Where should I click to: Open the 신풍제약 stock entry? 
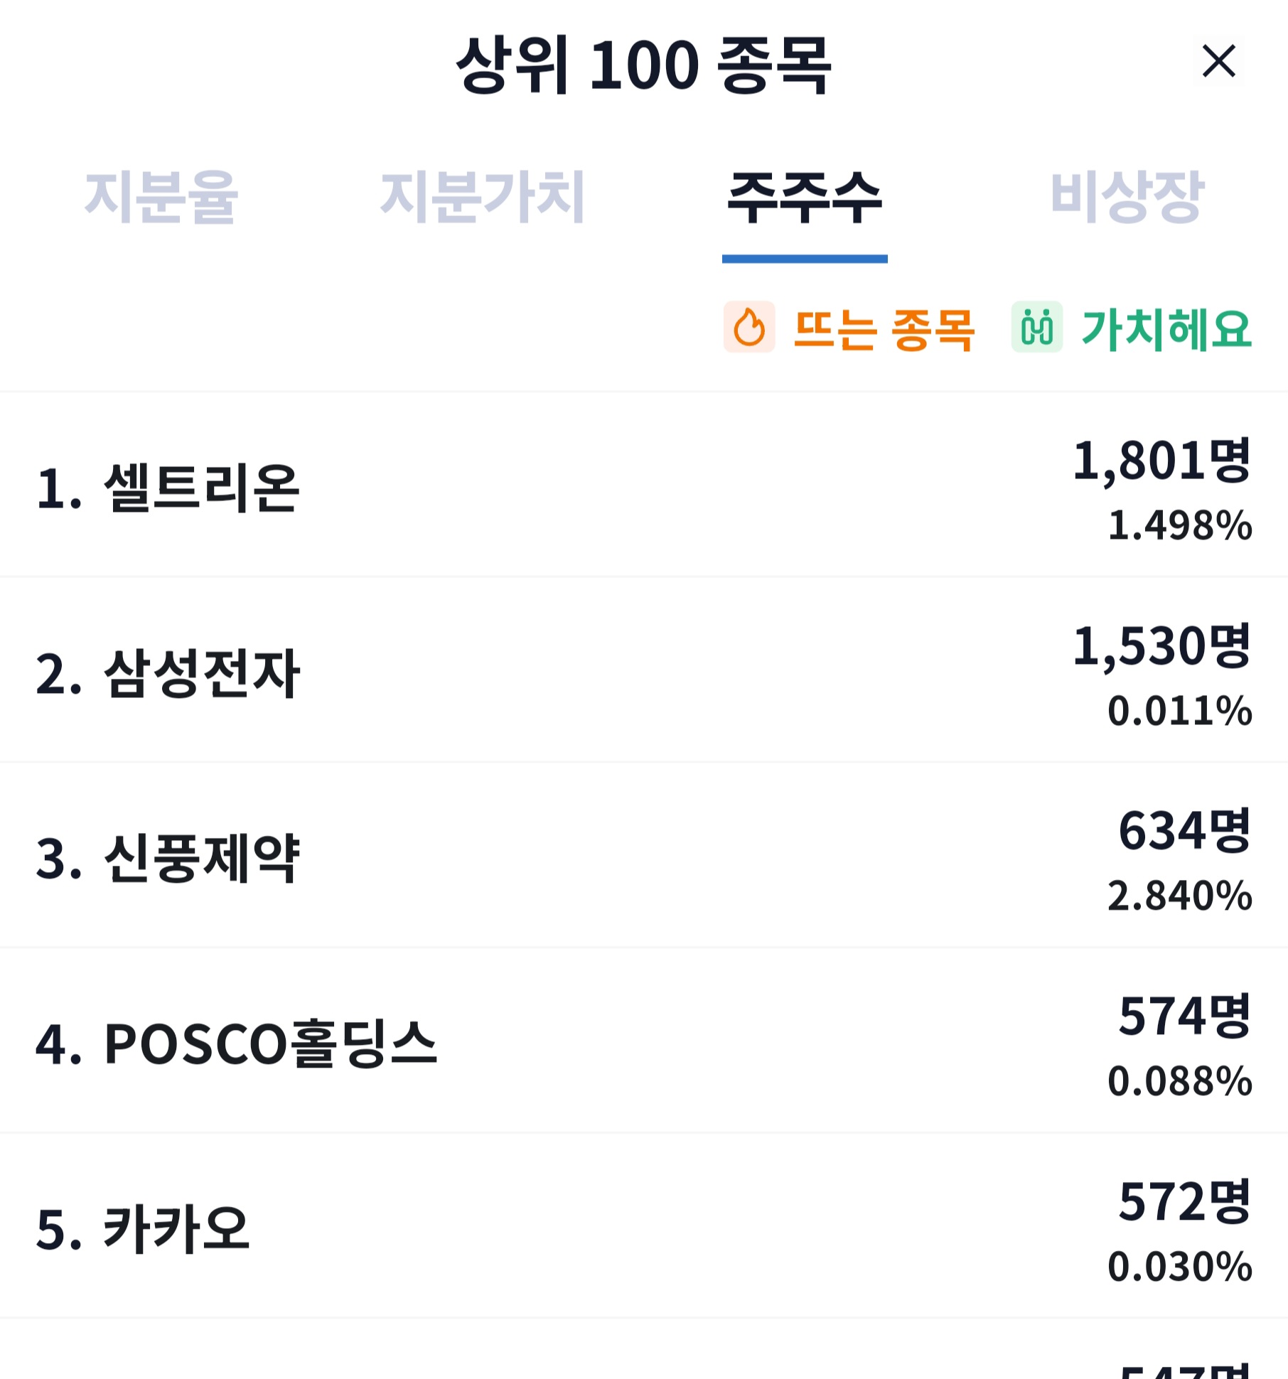point(644,856)
